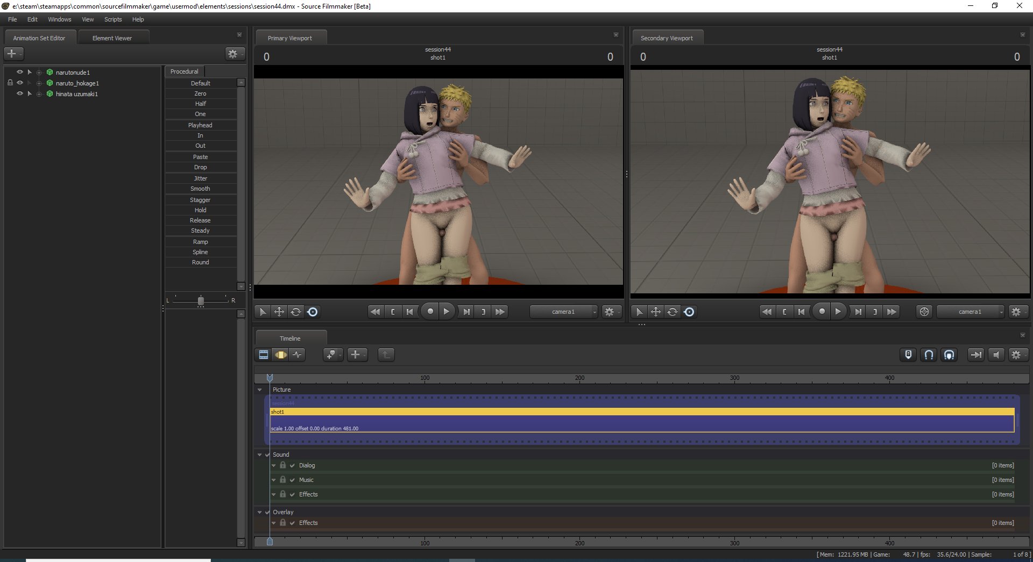1033x562 pixels.
Task: Apply the Smooth procedural preset
Action: (201, 189)
